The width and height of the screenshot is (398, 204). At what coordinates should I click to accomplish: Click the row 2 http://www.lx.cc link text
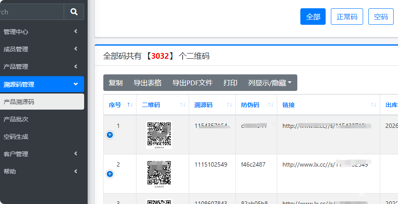click(325, 165)
